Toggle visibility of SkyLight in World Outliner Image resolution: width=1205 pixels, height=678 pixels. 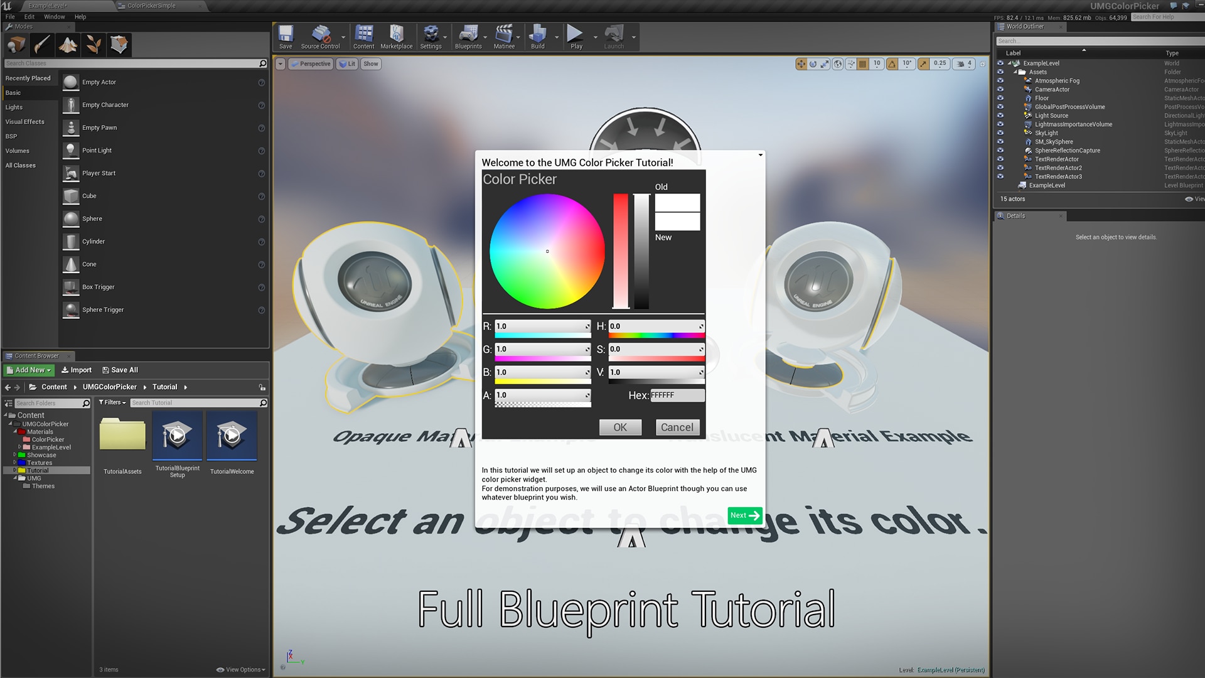click(1001, 132)
